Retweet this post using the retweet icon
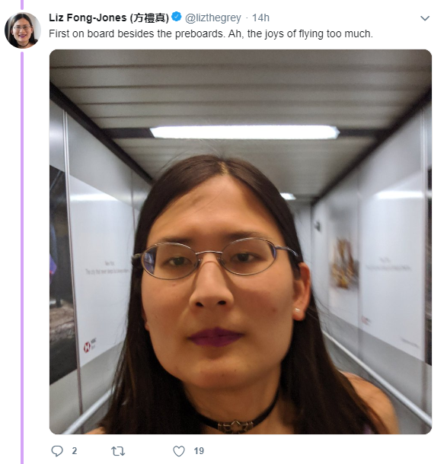The width and height of the screenshot is (447, 464). click(x=118, y=451)
